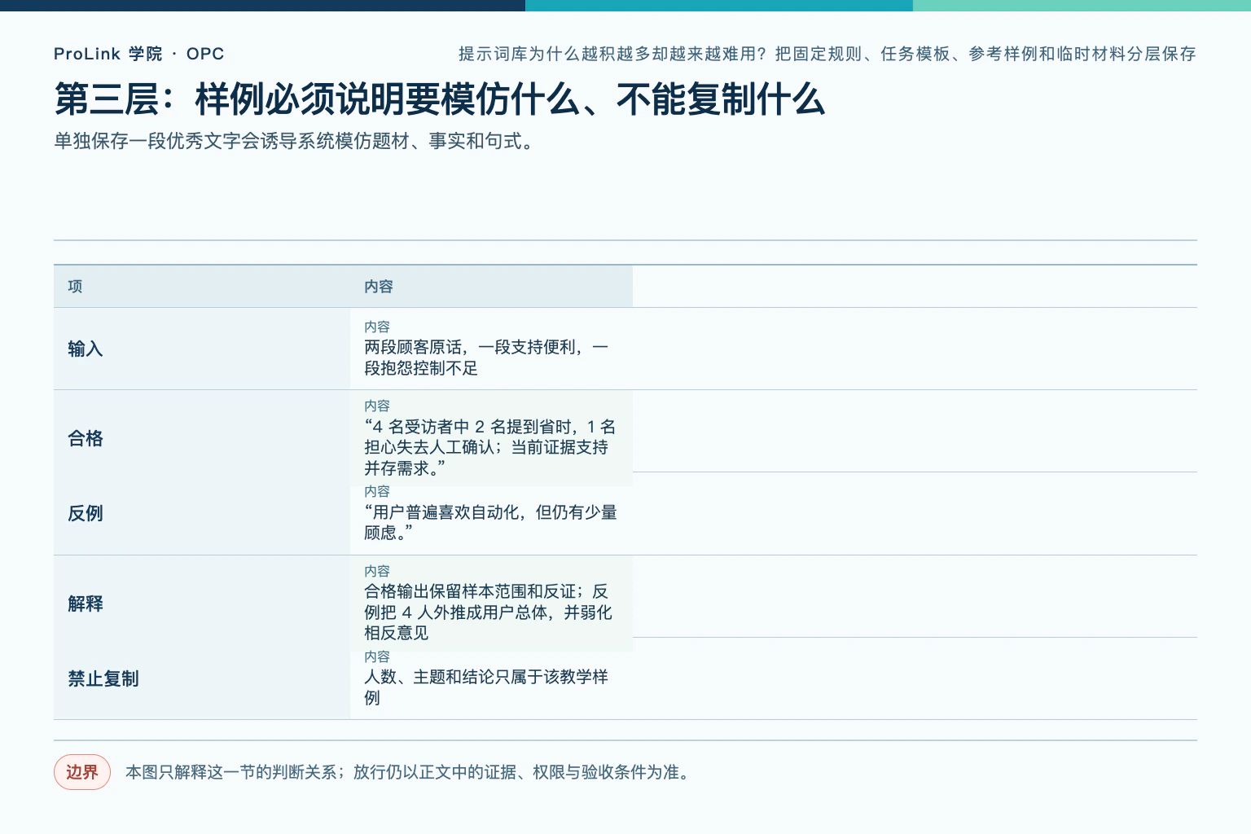Click the cell text 两段顾客原话，一段支持便利

pyautogui.click(x=486, y=358)
